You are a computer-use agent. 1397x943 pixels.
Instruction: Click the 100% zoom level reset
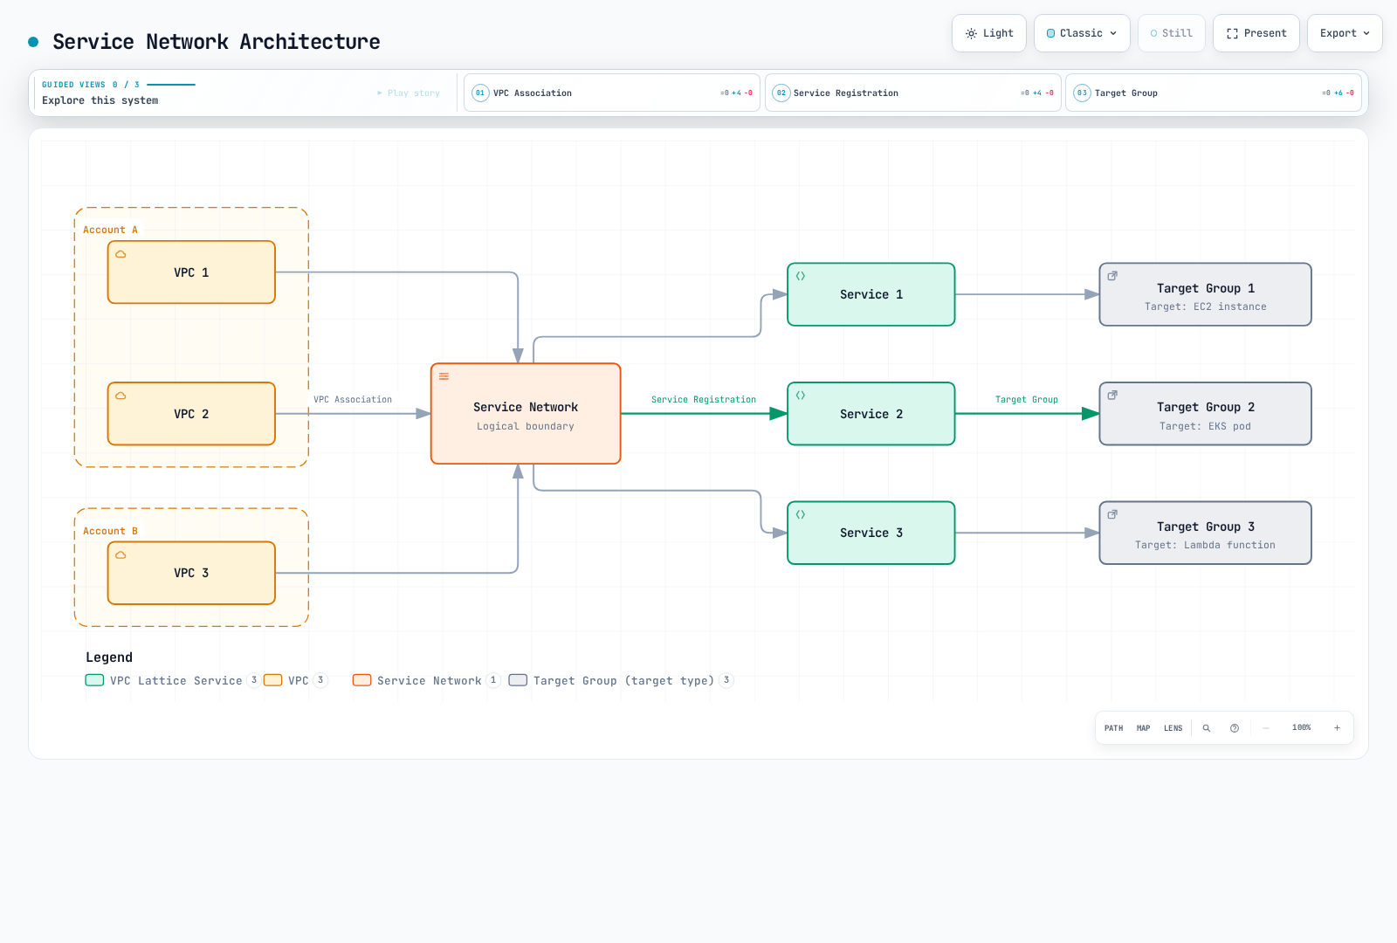[1302, 728]
